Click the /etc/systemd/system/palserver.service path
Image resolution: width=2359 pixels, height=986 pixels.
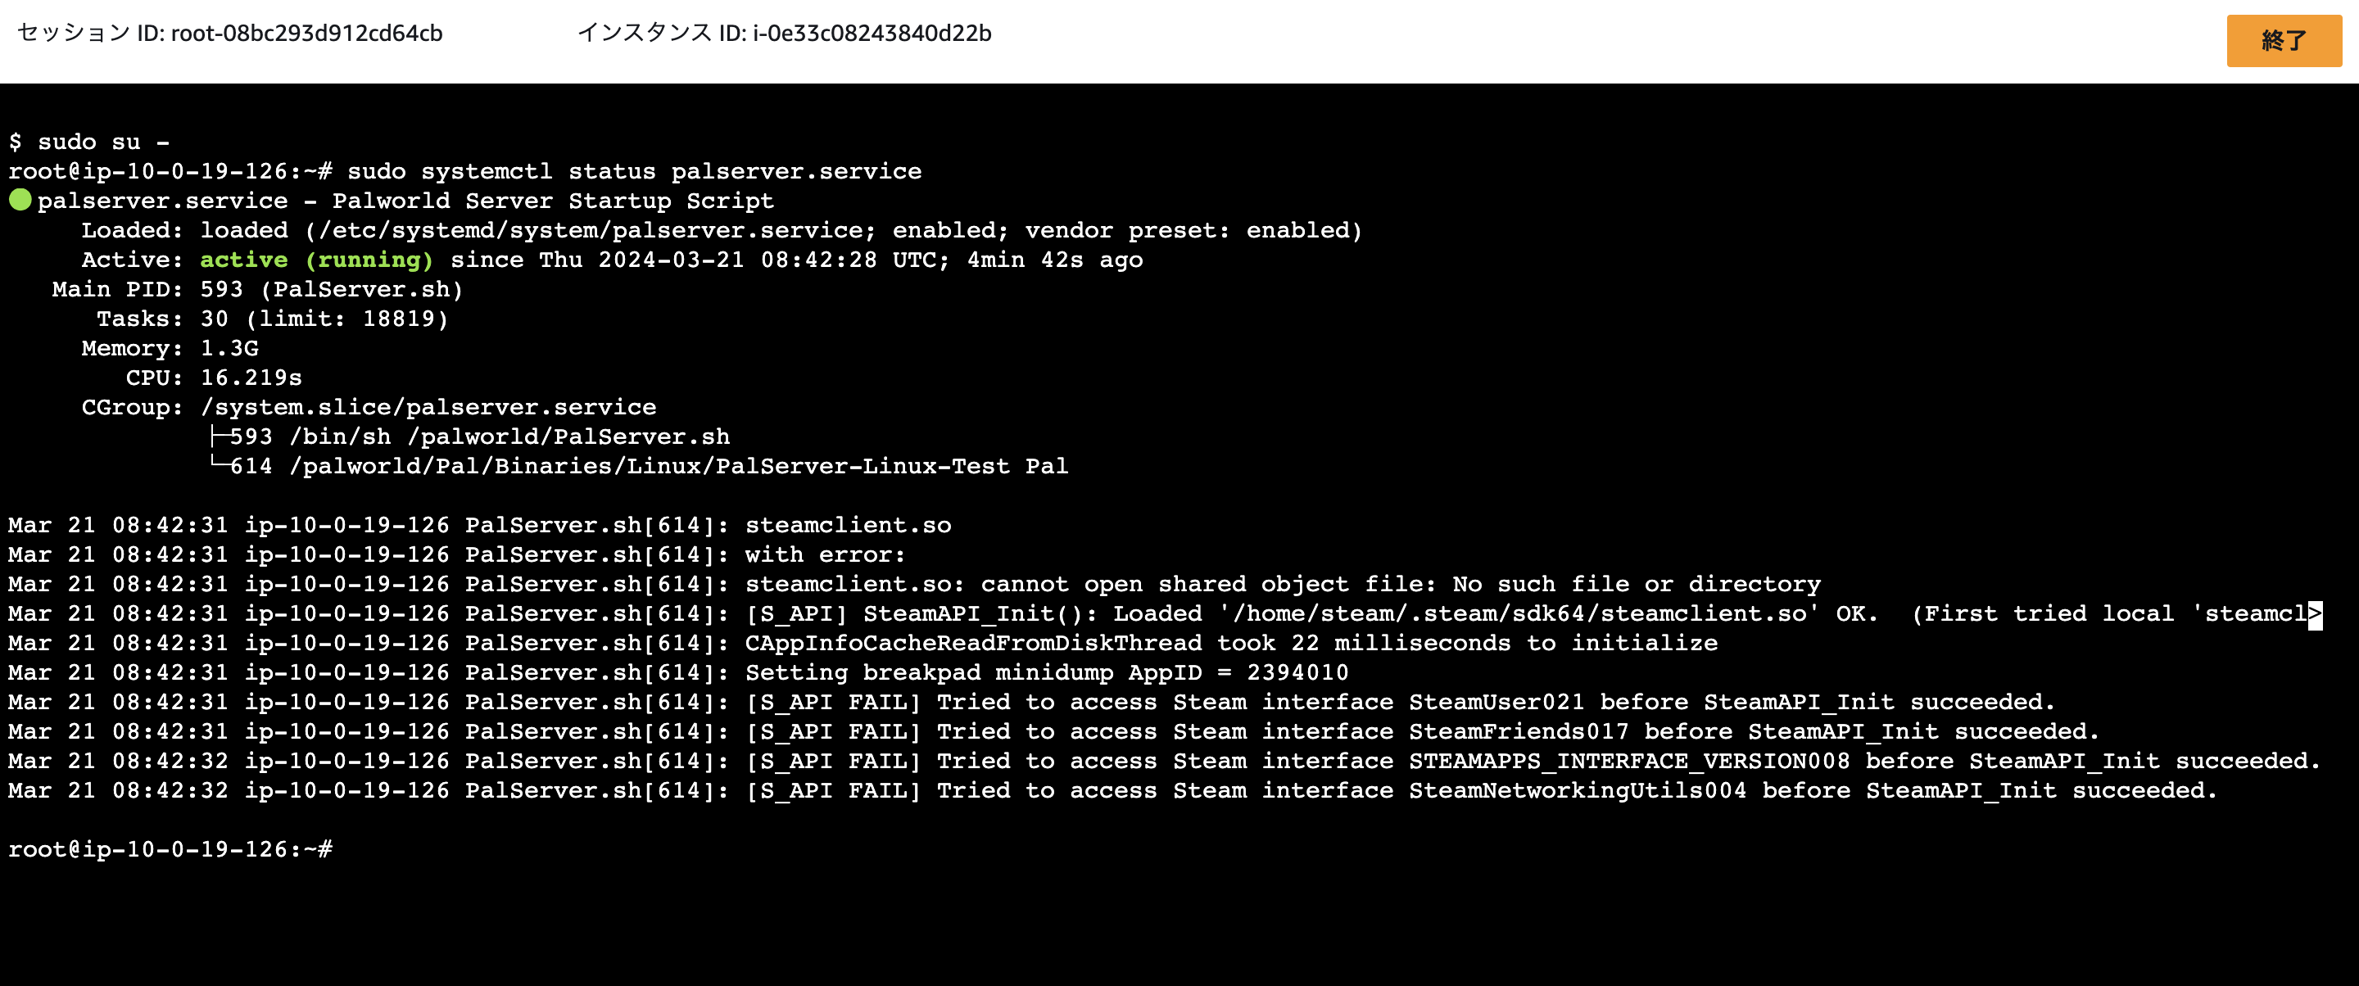click(x=591, y=231)
